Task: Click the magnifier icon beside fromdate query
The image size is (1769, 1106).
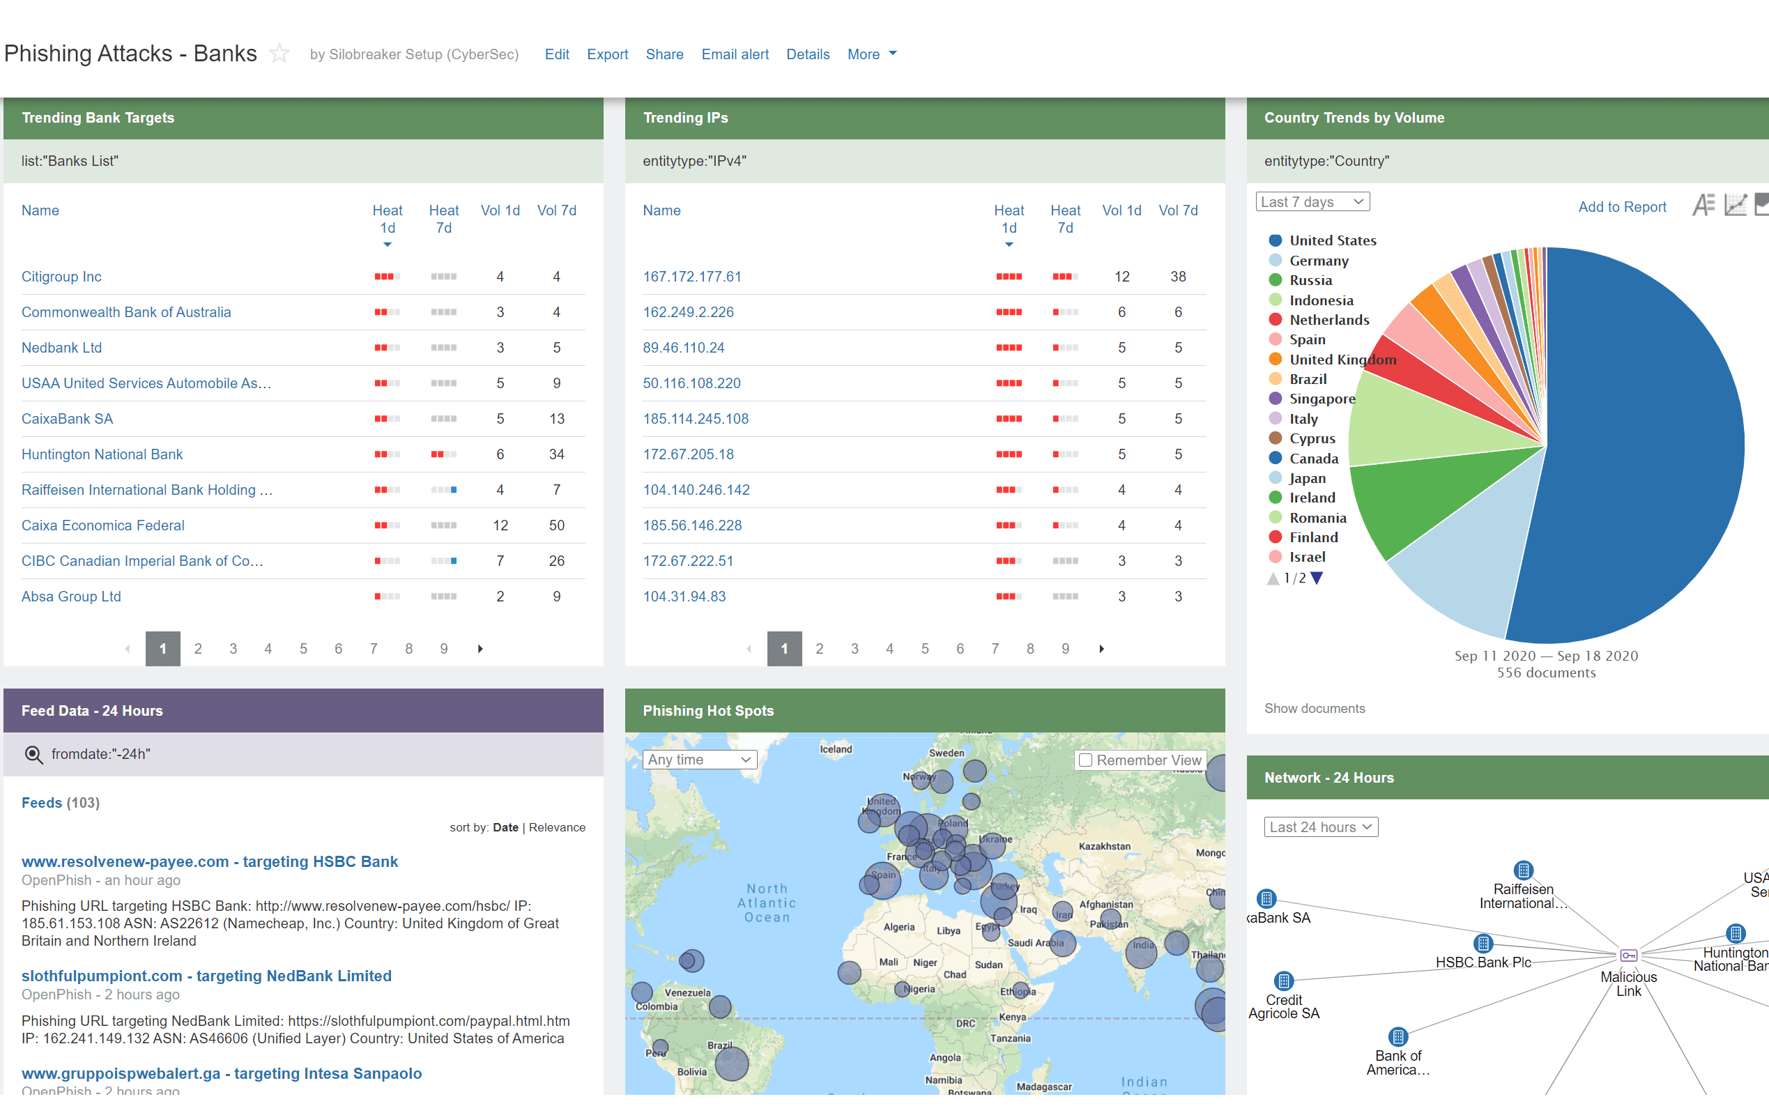Action: (x=33, y=754)
